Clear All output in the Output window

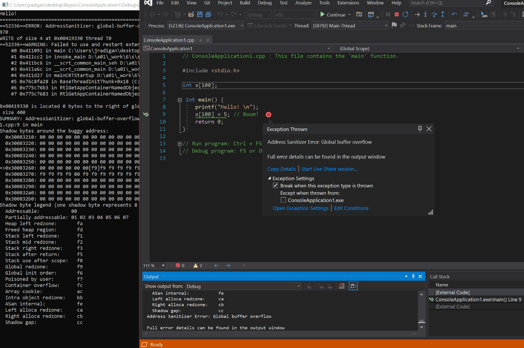coord(342,286)
